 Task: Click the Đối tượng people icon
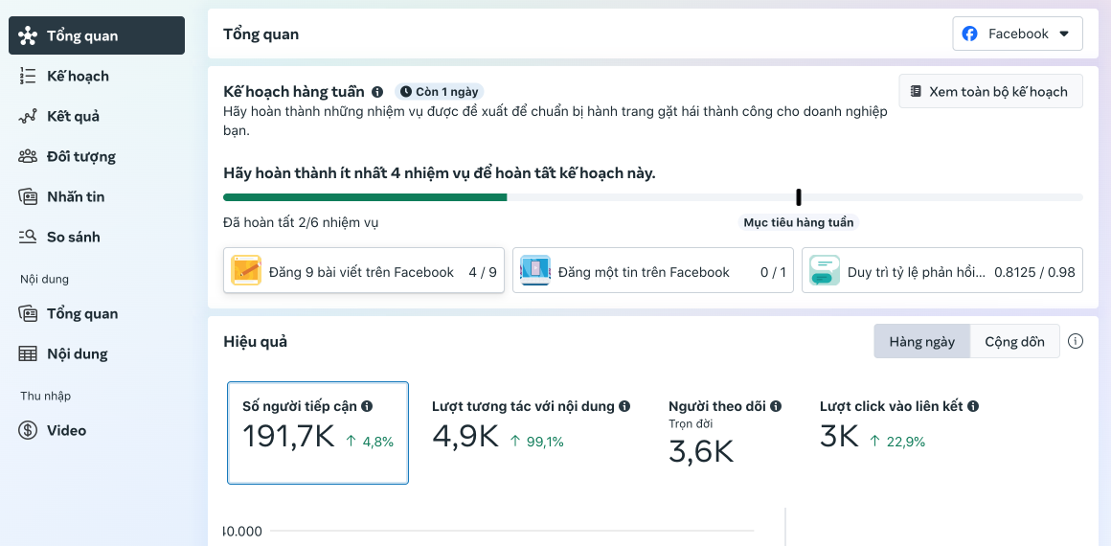28,156
